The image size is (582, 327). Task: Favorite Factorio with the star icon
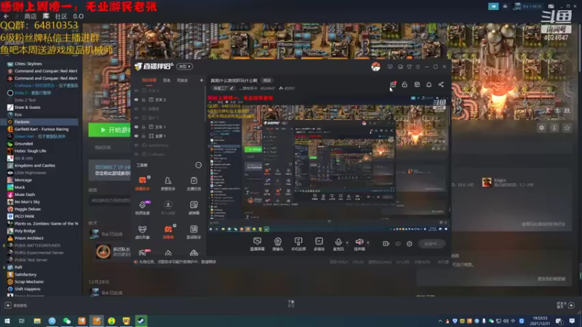(x=567, y=128)
